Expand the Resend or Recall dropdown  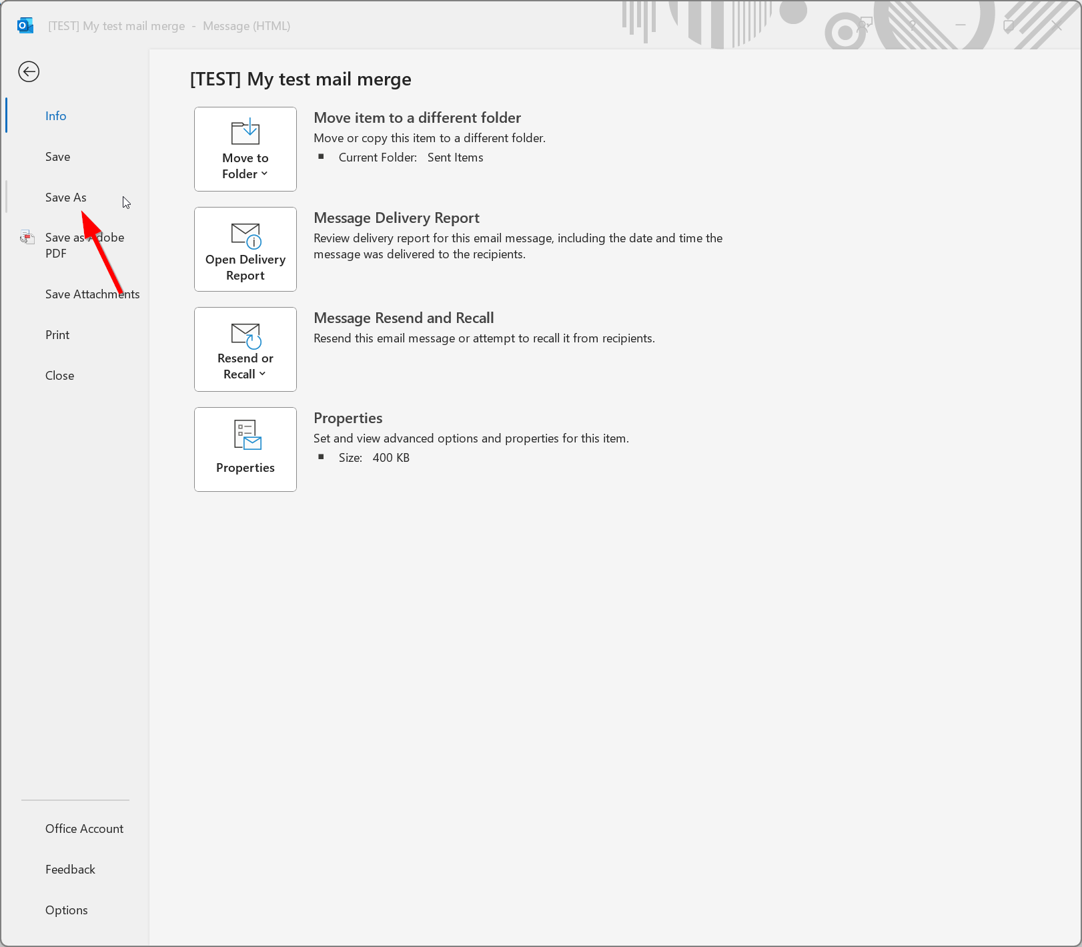pyautogui.click(x=245, y=349)
